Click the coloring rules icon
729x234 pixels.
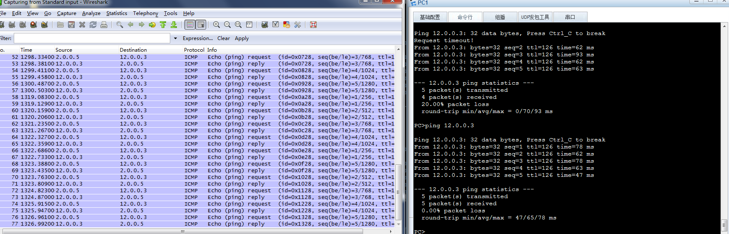(287, 25)
